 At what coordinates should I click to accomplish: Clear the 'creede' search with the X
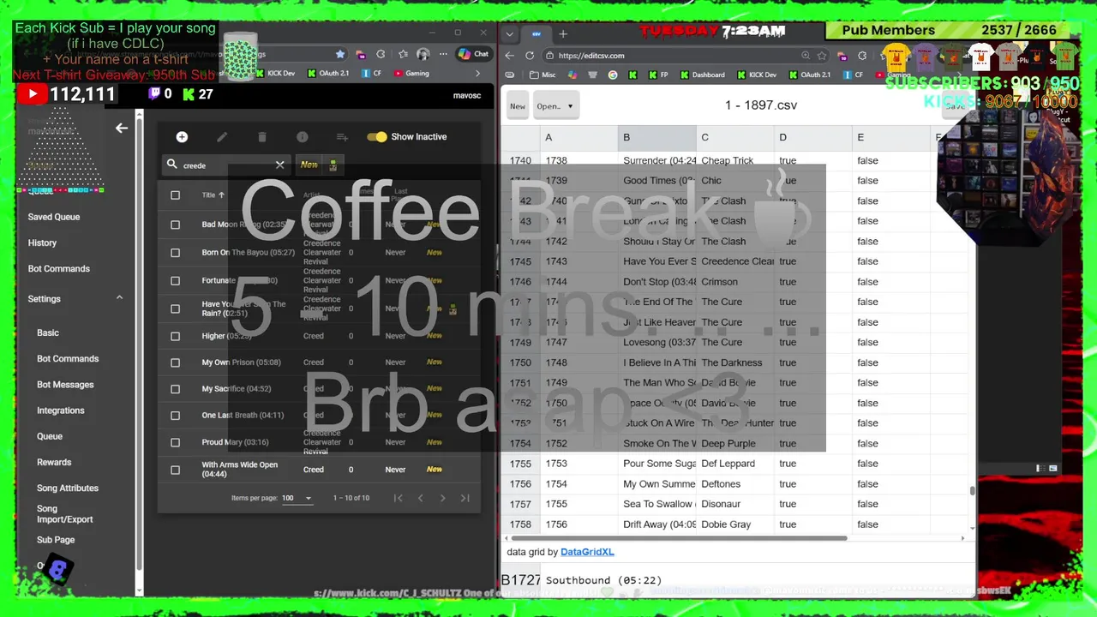click(279, 165)
